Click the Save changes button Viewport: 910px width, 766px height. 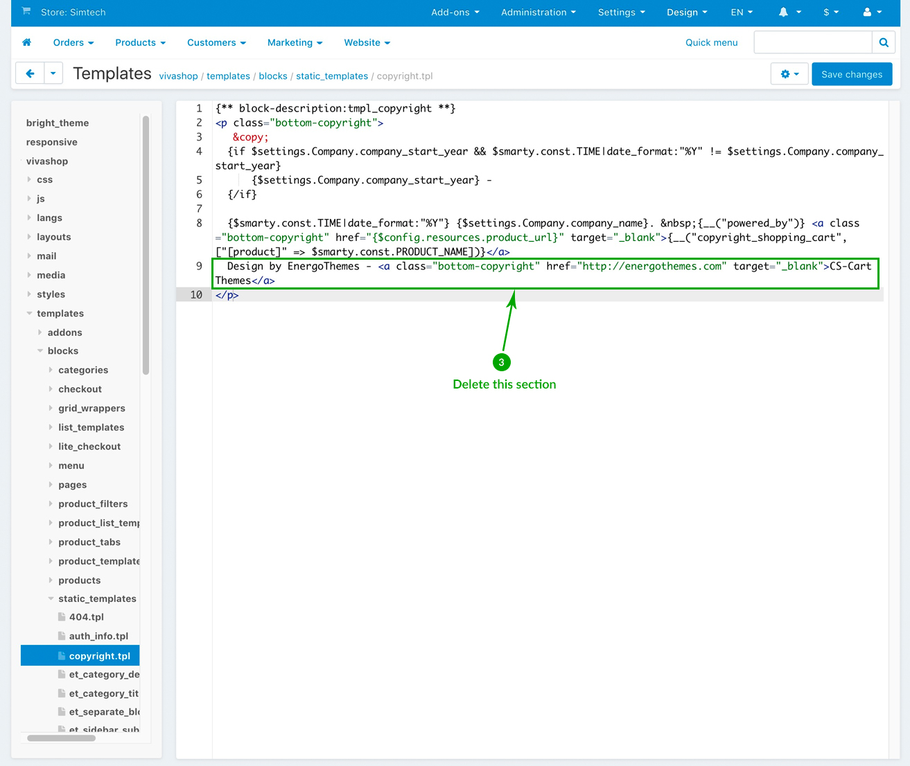coord(851,74)
